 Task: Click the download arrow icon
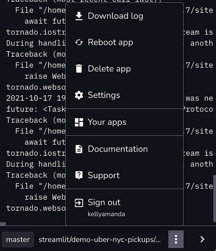point(79,16)
